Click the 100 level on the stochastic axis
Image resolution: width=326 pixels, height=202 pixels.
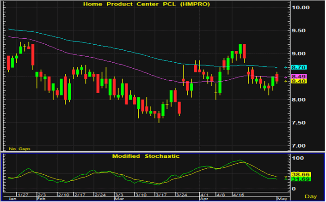[x=298, y=158]
